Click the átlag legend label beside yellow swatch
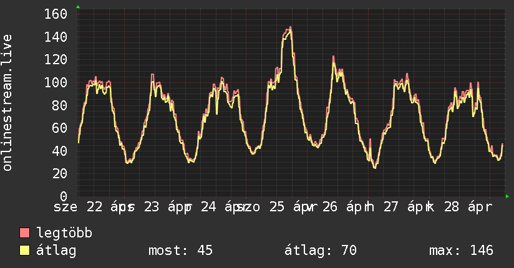The height and width of the screenshot is (268, 514). (x=56, y=251)
